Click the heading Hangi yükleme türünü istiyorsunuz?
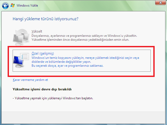This screenshot has height=125, width=167. point(45,19)
